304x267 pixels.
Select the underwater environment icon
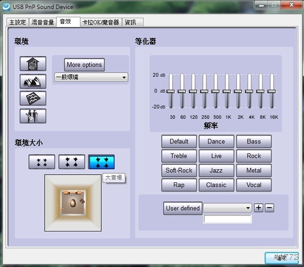(x=33, y=98)
